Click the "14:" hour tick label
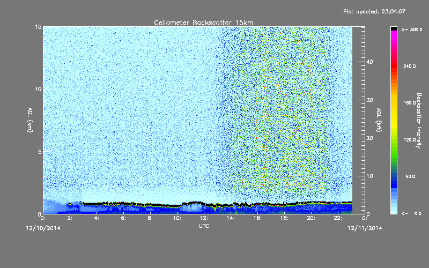This screenshot has width=429, height=268. pyautogui.click(x=231, y=218)
